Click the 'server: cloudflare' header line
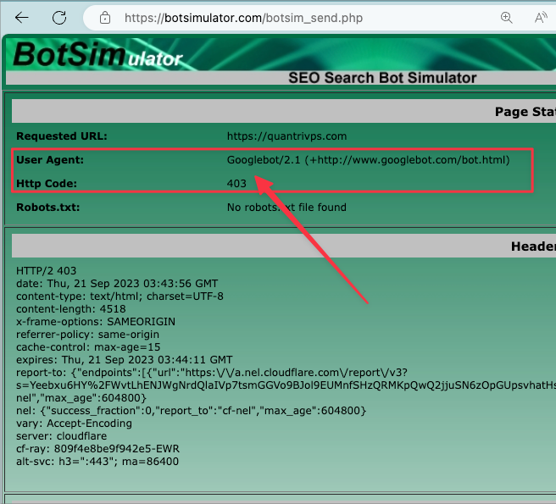Screen dimensions: 556x504 [x=59, y=436]
